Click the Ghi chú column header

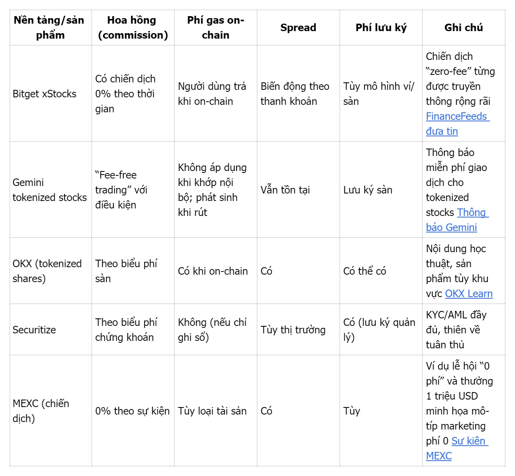click(463, 28)
